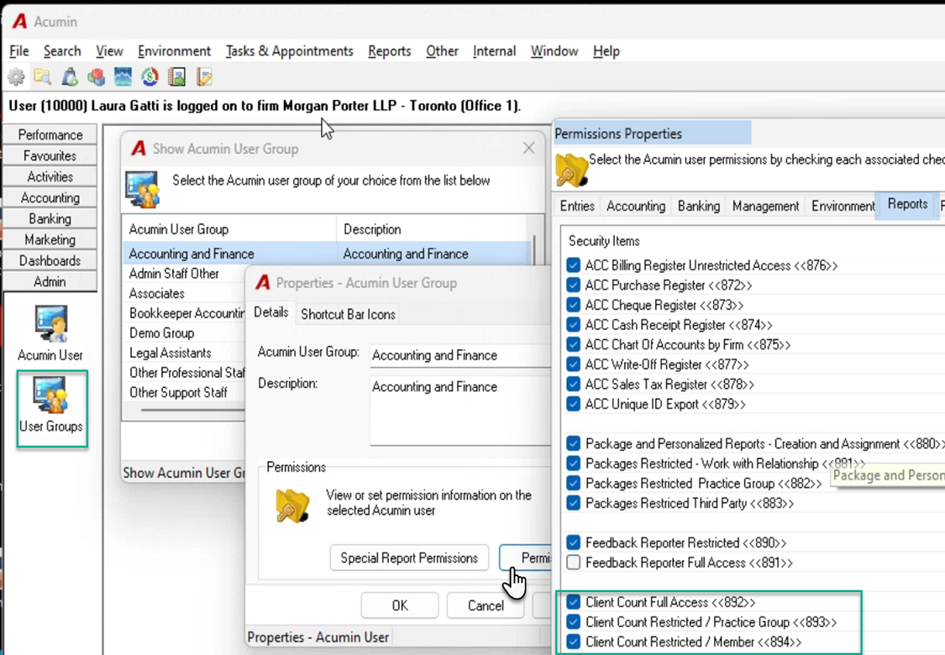The image size is (945, 655).
Task: Toggle Packages Restriced Third Party checkbox
Action: (573, 503)
